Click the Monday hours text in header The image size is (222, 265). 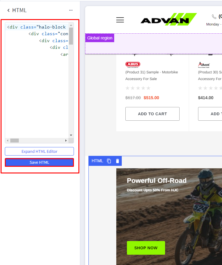[214, 24]
